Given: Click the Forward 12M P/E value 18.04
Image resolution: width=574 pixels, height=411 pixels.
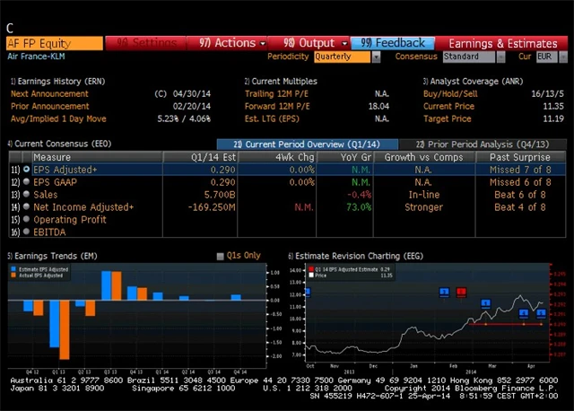Looking at the screenshot, I should click(x=378, y=106).
